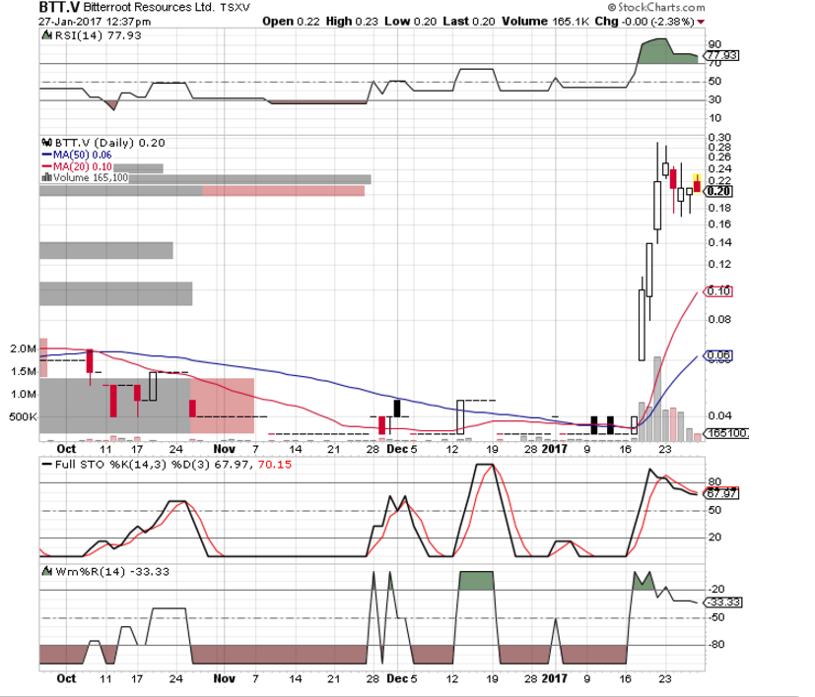Image resolution: width=815 pixels, height=697 pixels.
Task: Click the Full STO indicator panel icon
Action: [x=44, y=463]
